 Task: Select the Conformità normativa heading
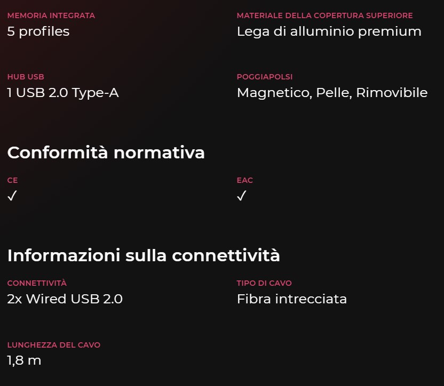[x=106, y=153]
